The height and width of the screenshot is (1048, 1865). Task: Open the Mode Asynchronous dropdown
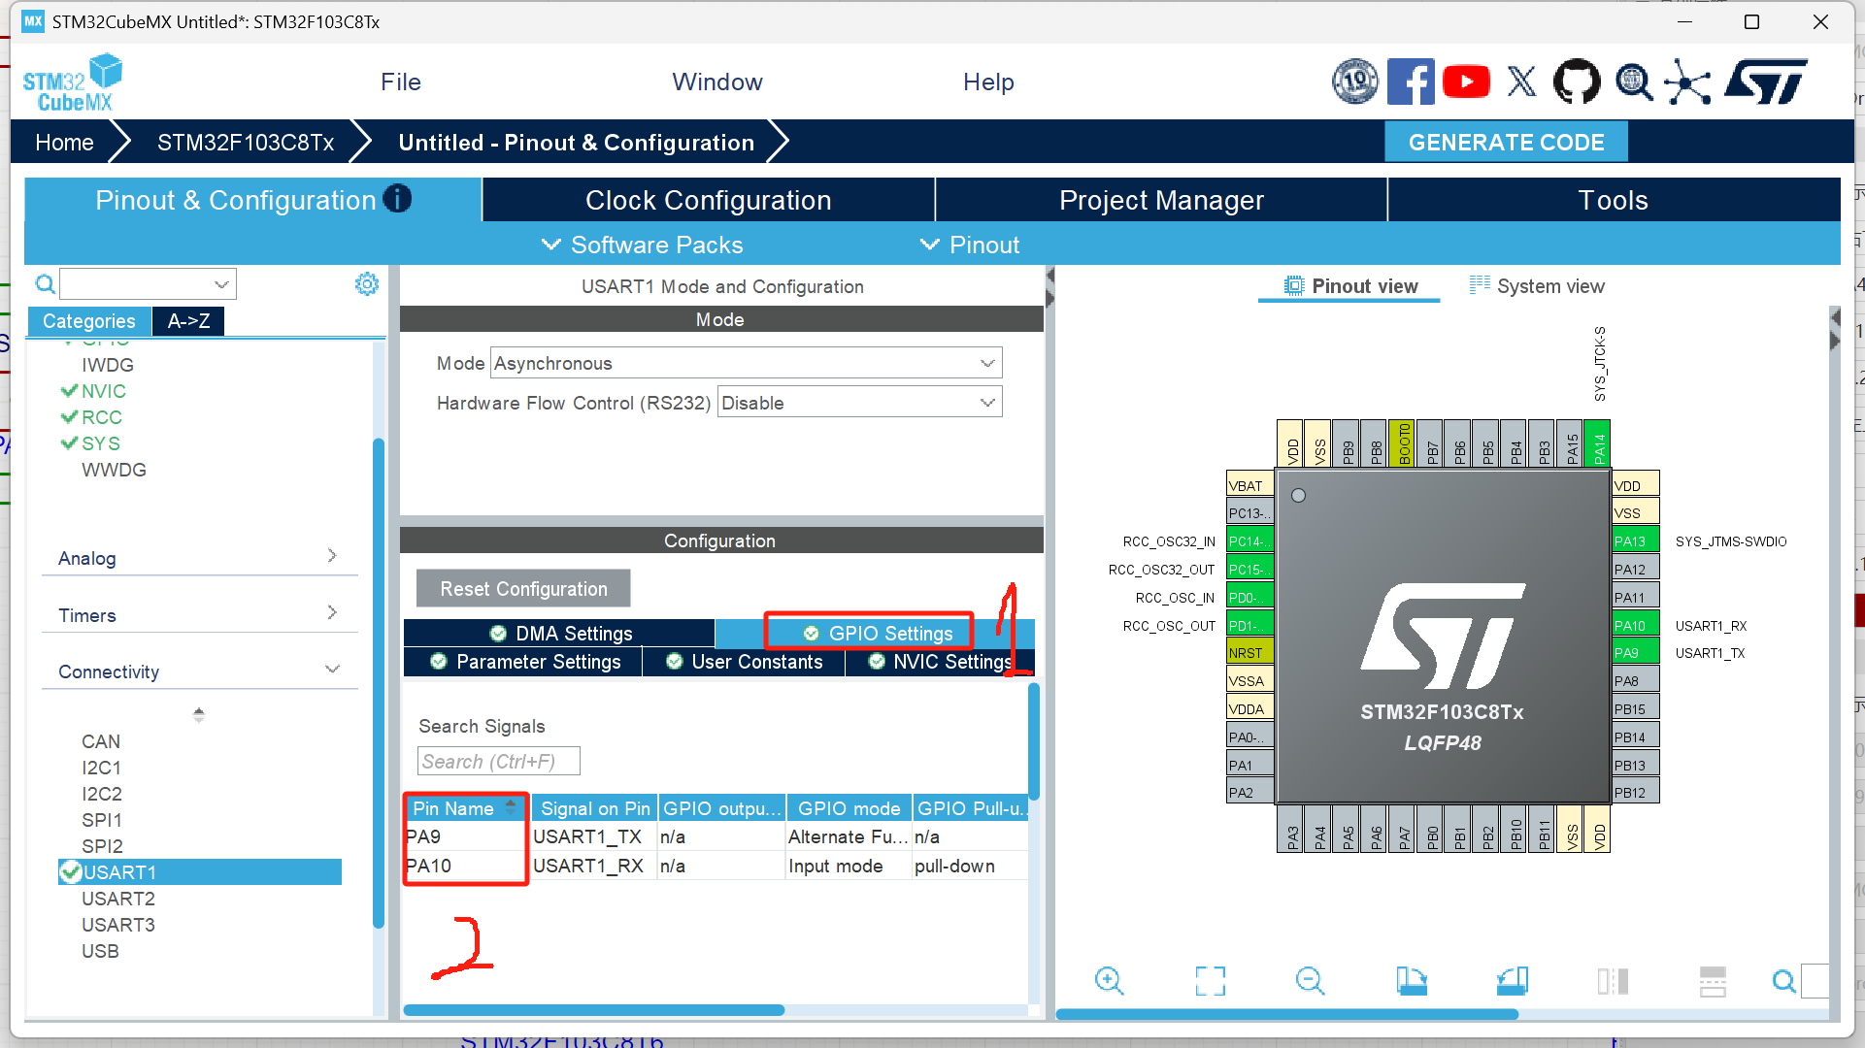746,363
